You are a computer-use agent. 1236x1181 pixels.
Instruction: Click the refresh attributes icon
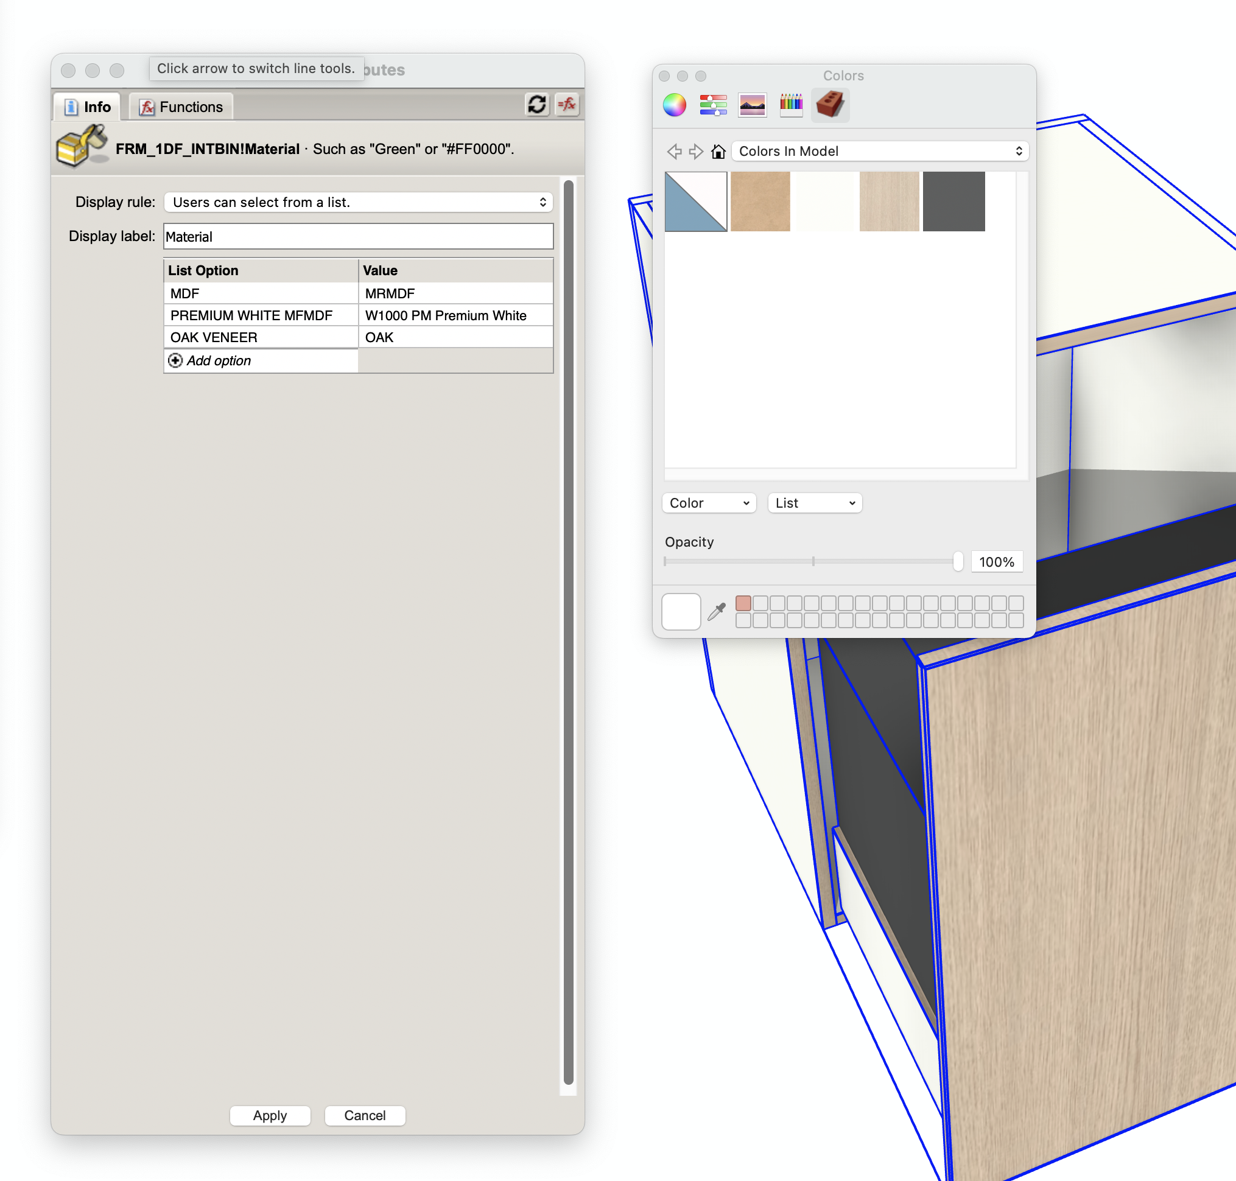click(536, 105)
